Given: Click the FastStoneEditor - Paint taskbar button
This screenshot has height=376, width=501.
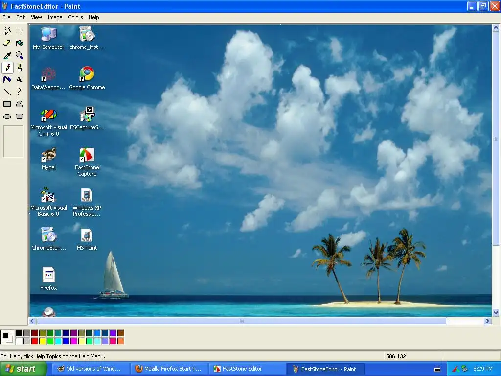Looking at the screenshot, I should coord(326,369).
